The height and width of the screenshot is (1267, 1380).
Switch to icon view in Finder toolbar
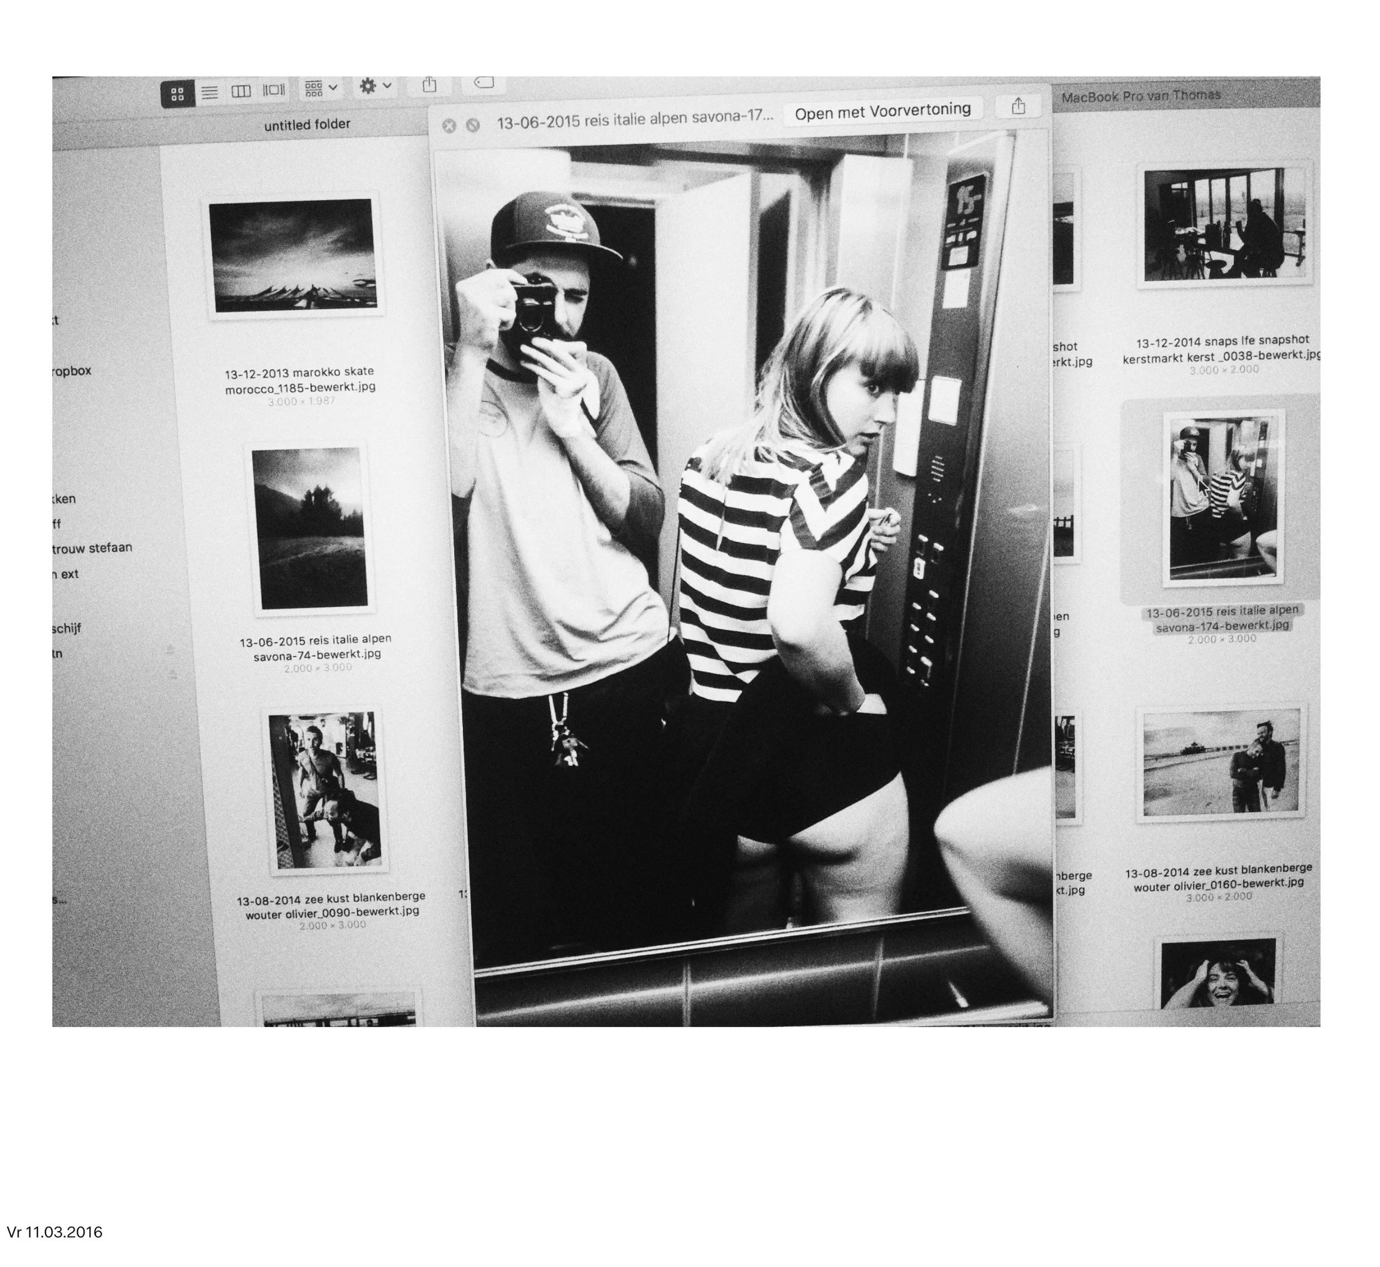pyautogui.click(x=178, y=94)
